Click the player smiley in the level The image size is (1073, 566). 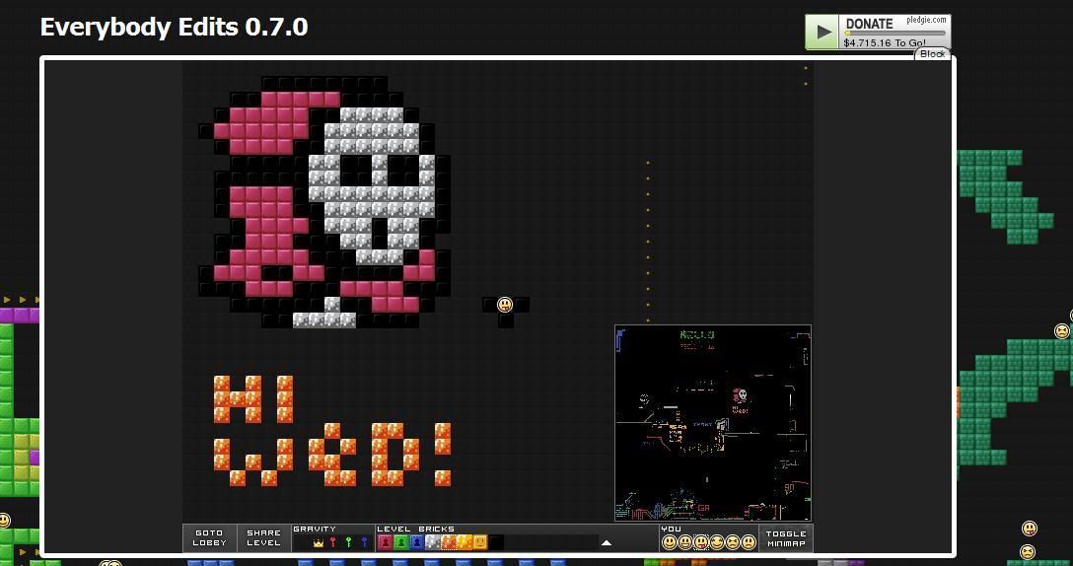(x=505, y=305)
